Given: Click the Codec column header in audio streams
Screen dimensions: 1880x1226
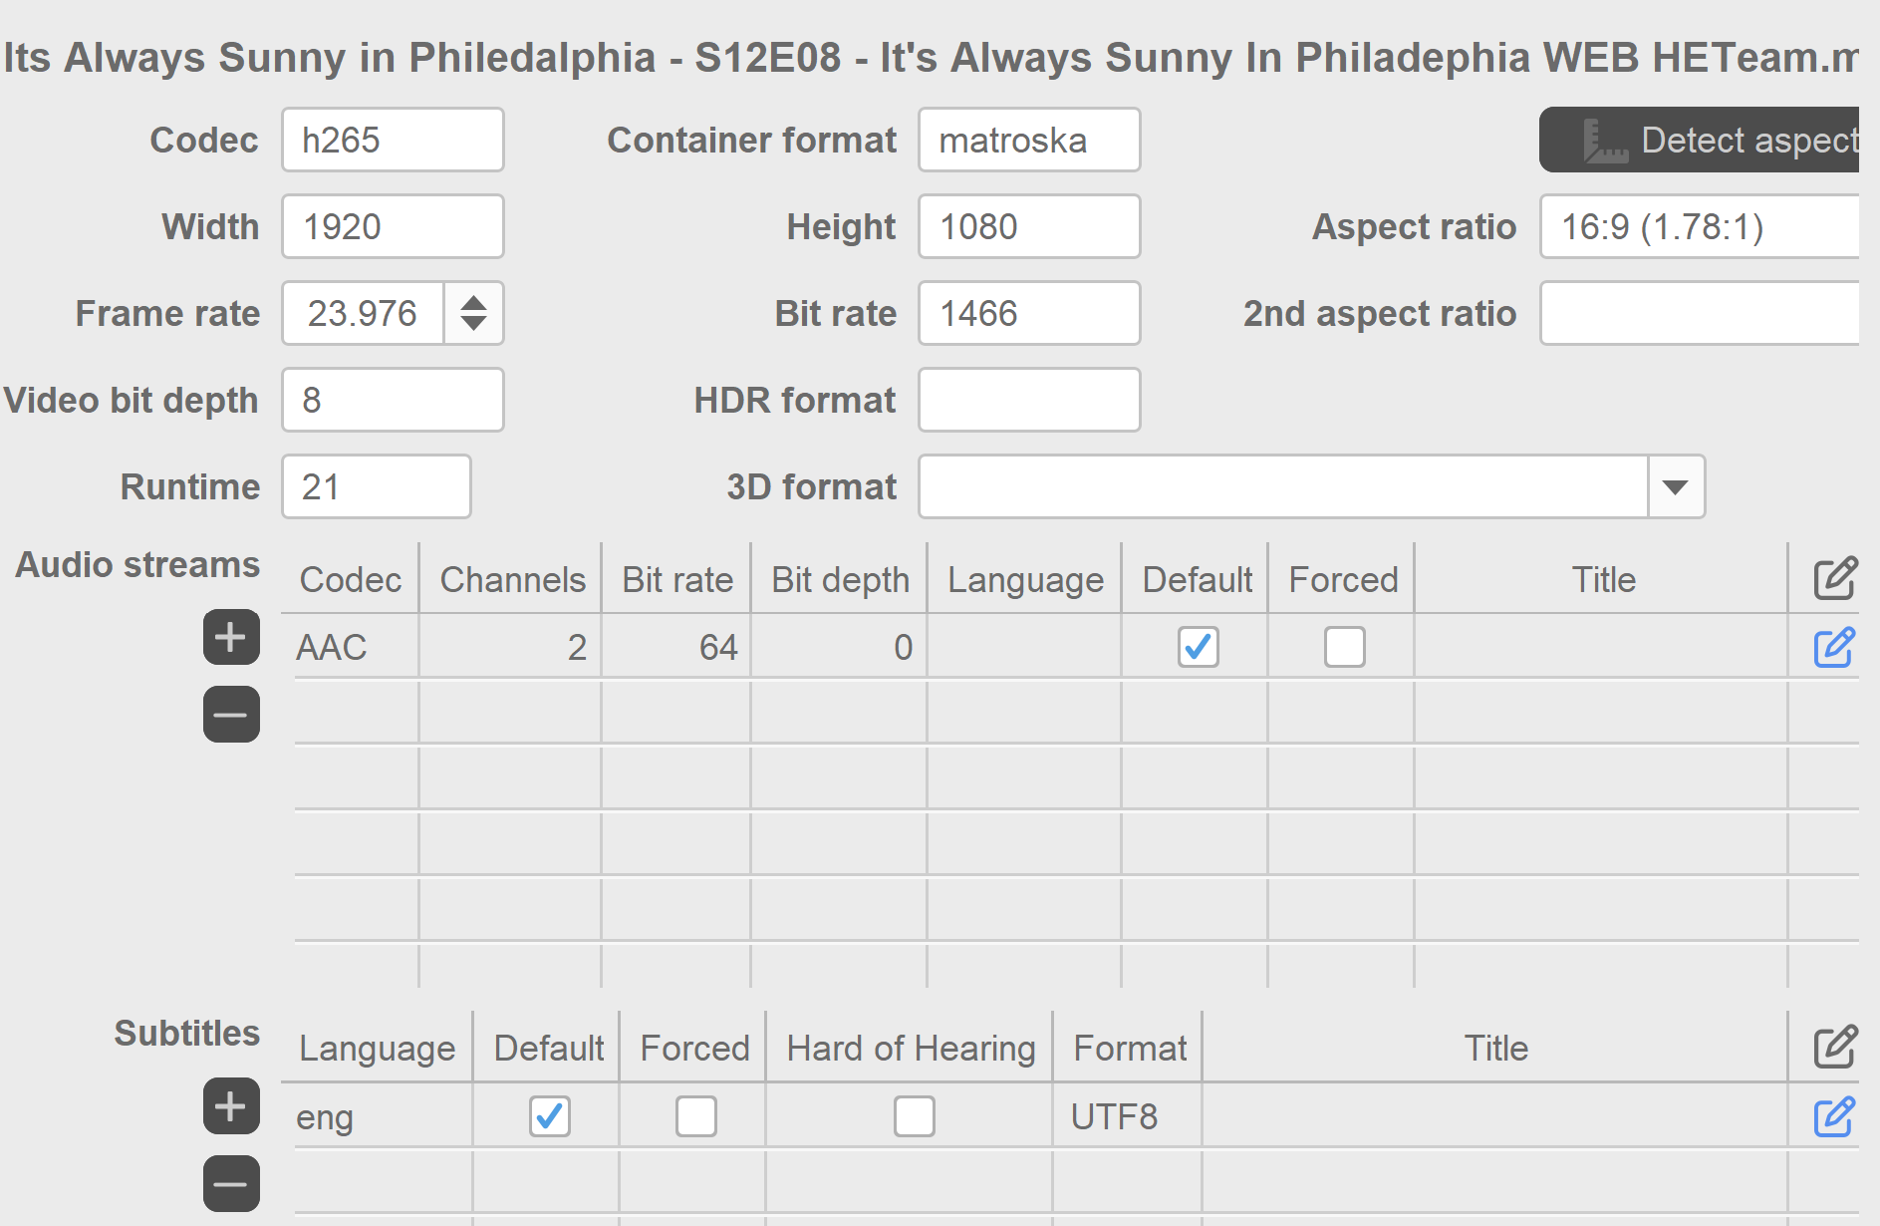Looking at the screenshot, I should point(350,579).
